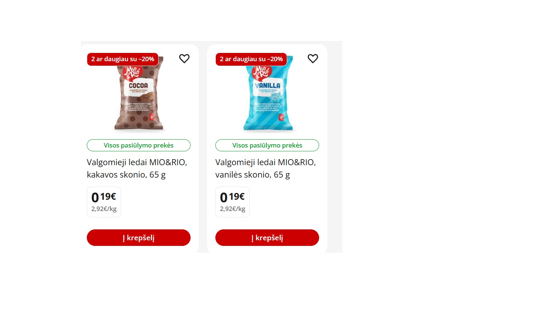The width and height of the screenshot is (551, 330).
Task: Open the vanilla product's -20% discount badge
Action: [x=251, y=59]
